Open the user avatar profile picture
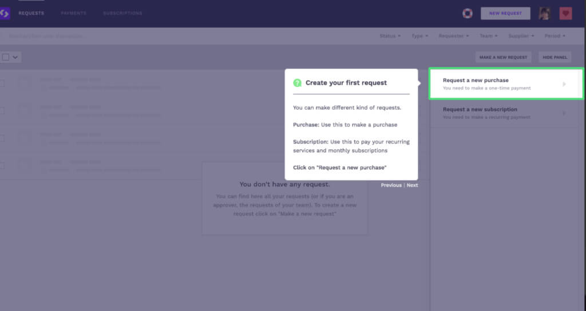586x311 pixels. click(544, 14)
